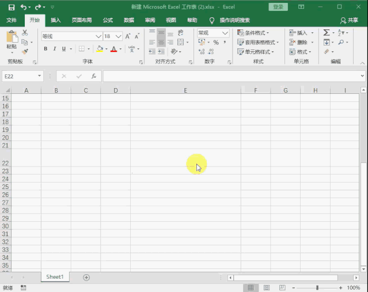The height and width of the screenshot is (292, 368).
Task: Select the Sheet1 tab
Action: [x=55, y=277]
